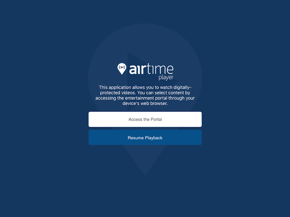Click the "Access the Portal" label text
The image size is (290, 217).
pyautogui.click(x=145, y=119)
